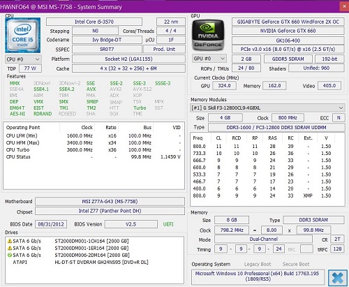Click the ROPs / TMUs value 24 / 80
Screen dimensions: 349x287
coord(246,68)
